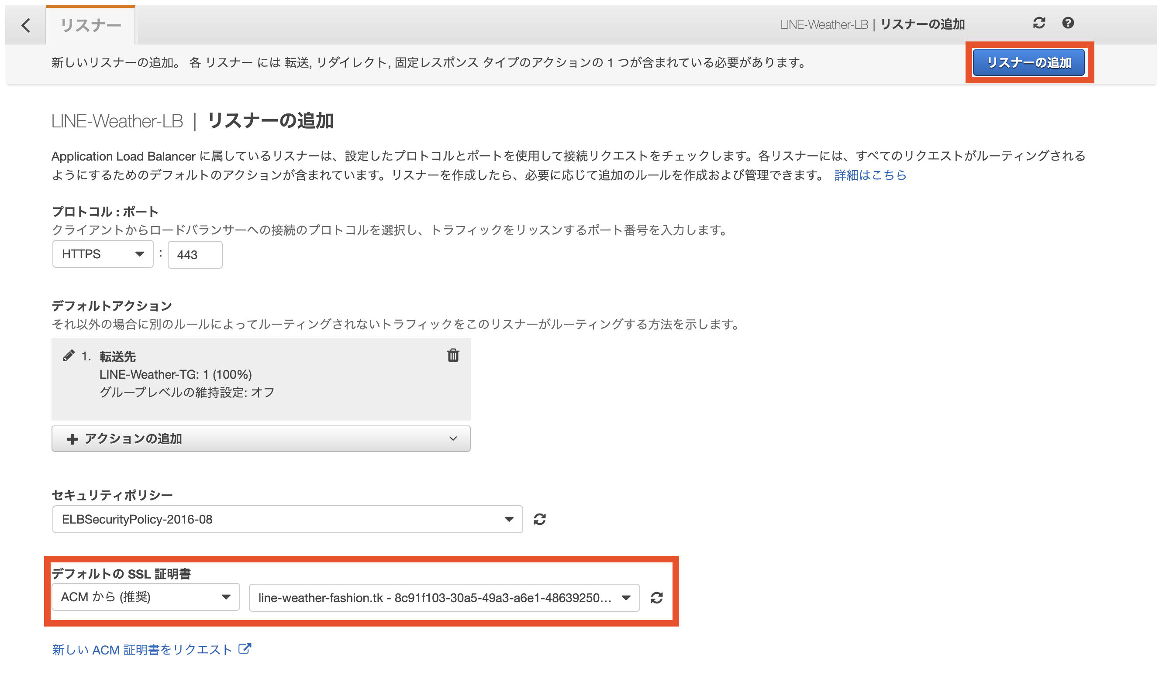This screenshot has width=1159, height=685.
Task: Click the back chevron arrow
Action: tap(26, 25)
